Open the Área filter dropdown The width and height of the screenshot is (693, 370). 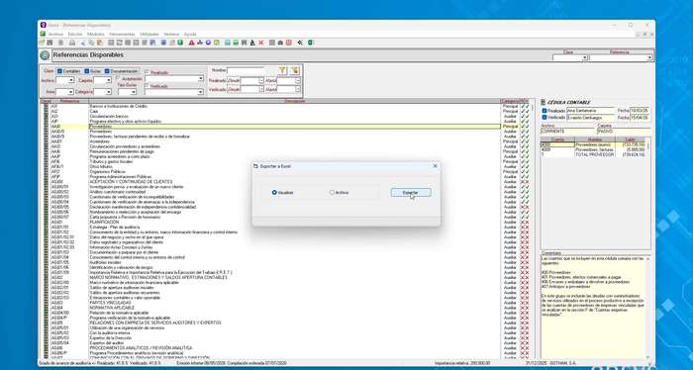70,92
